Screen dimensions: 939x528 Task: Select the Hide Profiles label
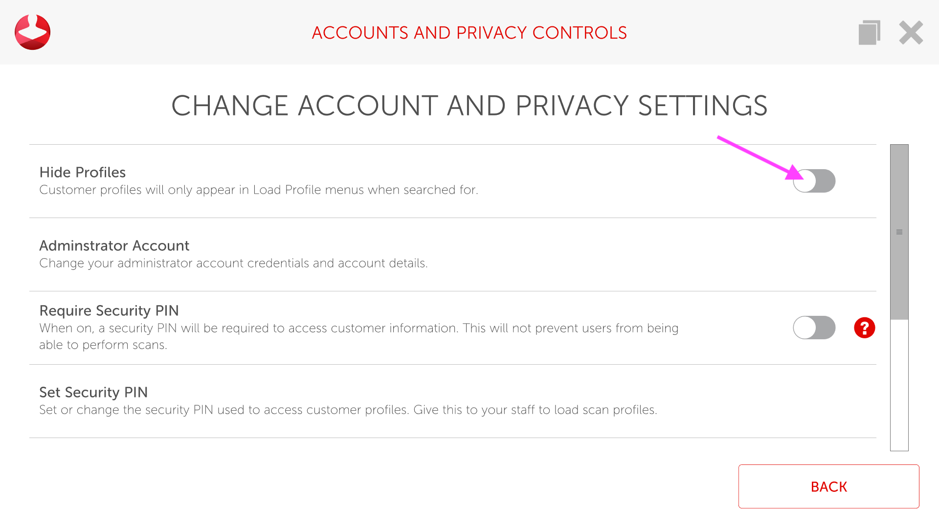[x=82, y=172]
